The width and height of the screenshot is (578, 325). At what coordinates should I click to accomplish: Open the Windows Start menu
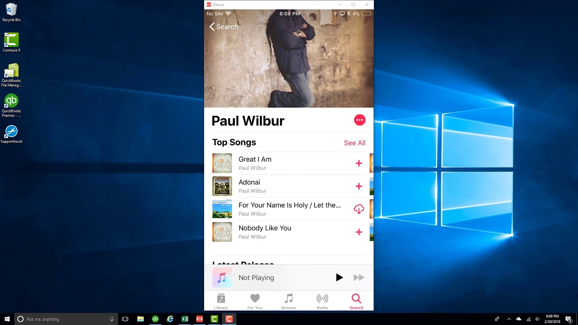(7, 319)
